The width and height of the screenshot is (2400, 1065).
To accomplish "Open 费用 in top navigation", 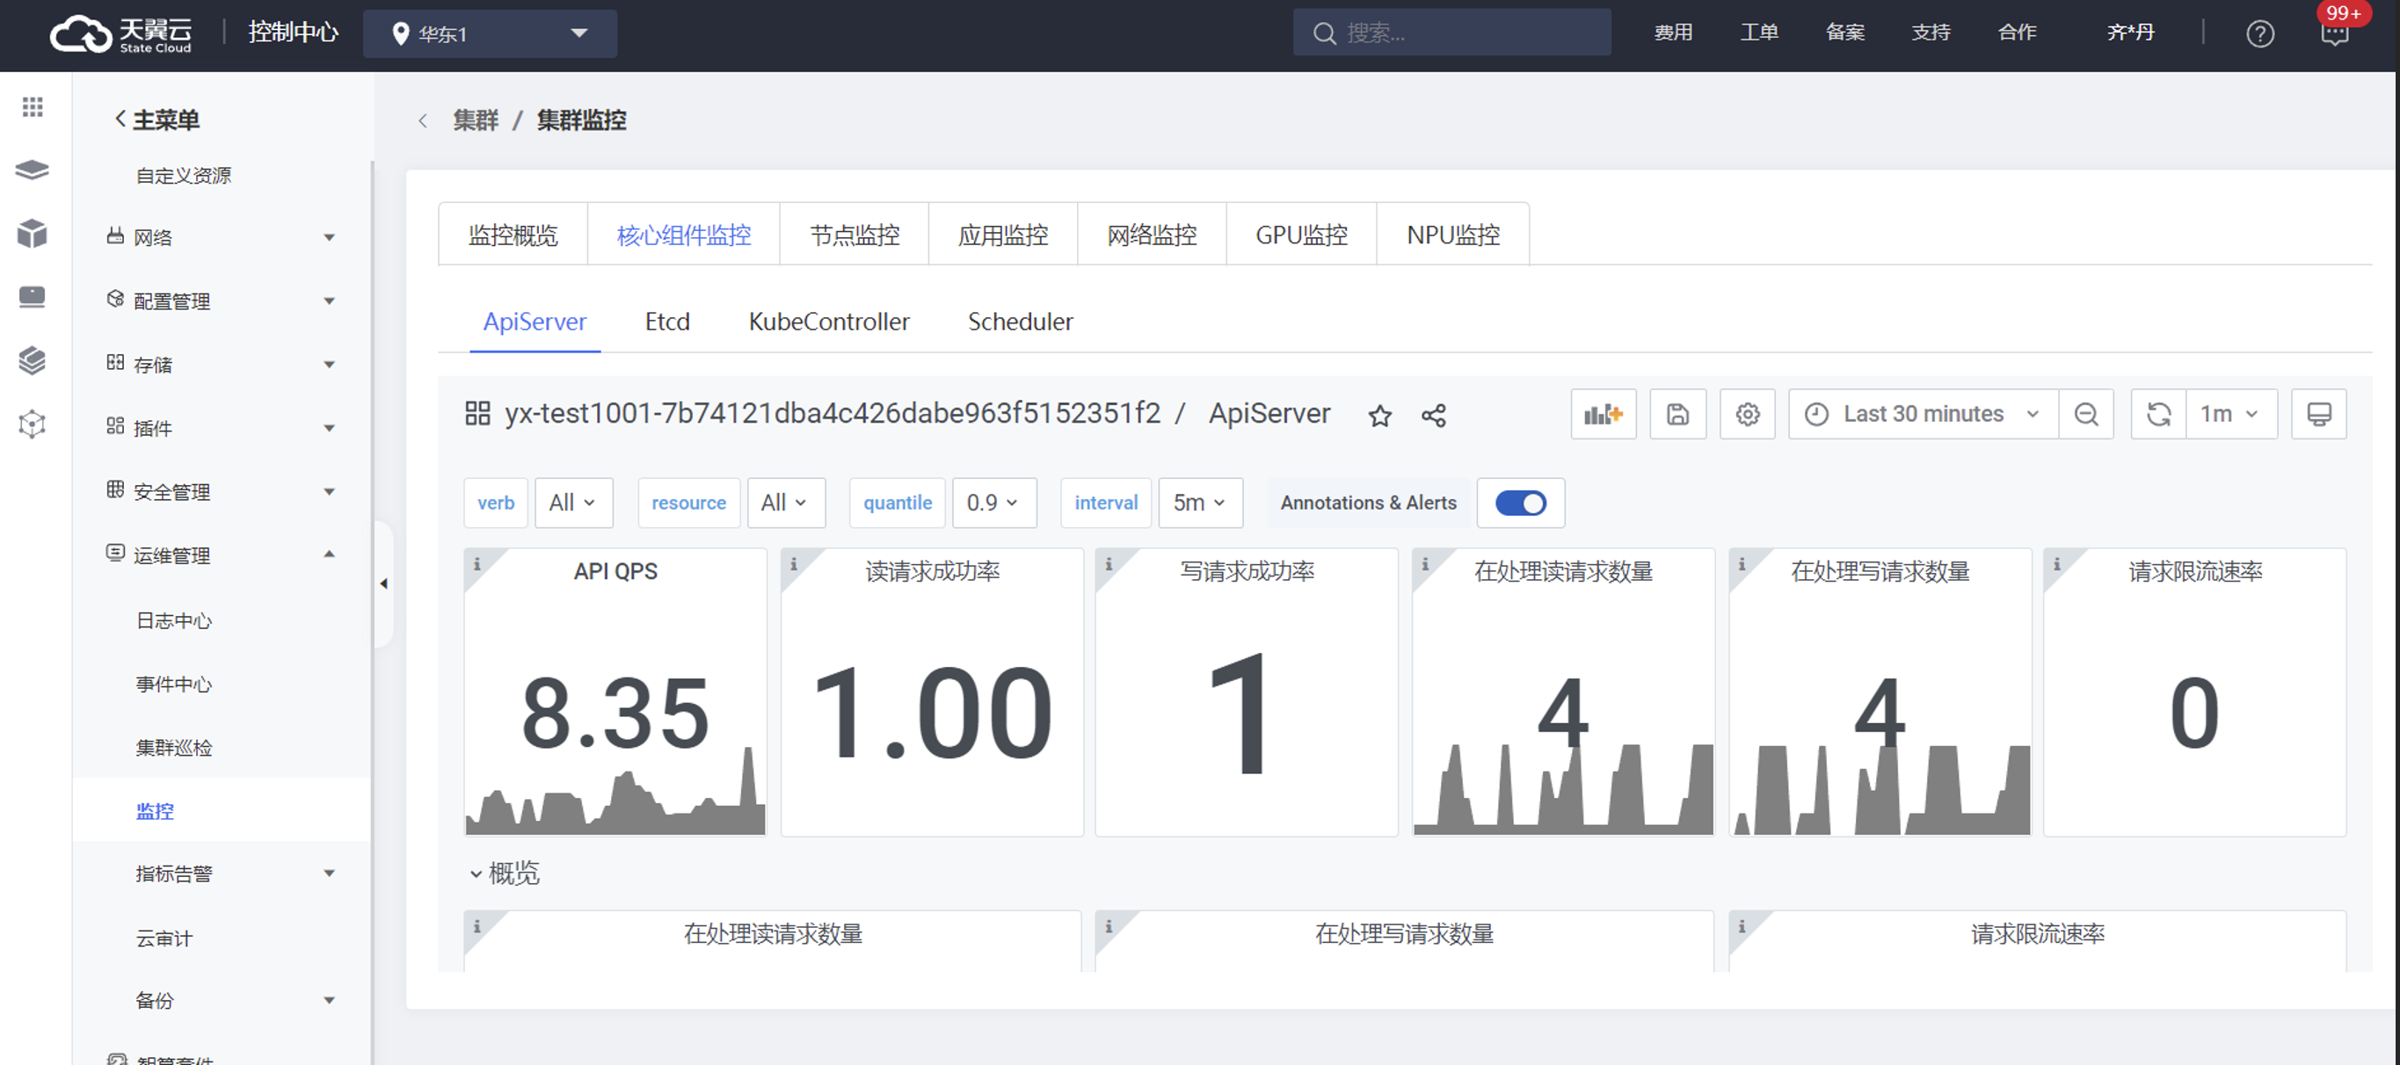I will [x=1673, y=33].
